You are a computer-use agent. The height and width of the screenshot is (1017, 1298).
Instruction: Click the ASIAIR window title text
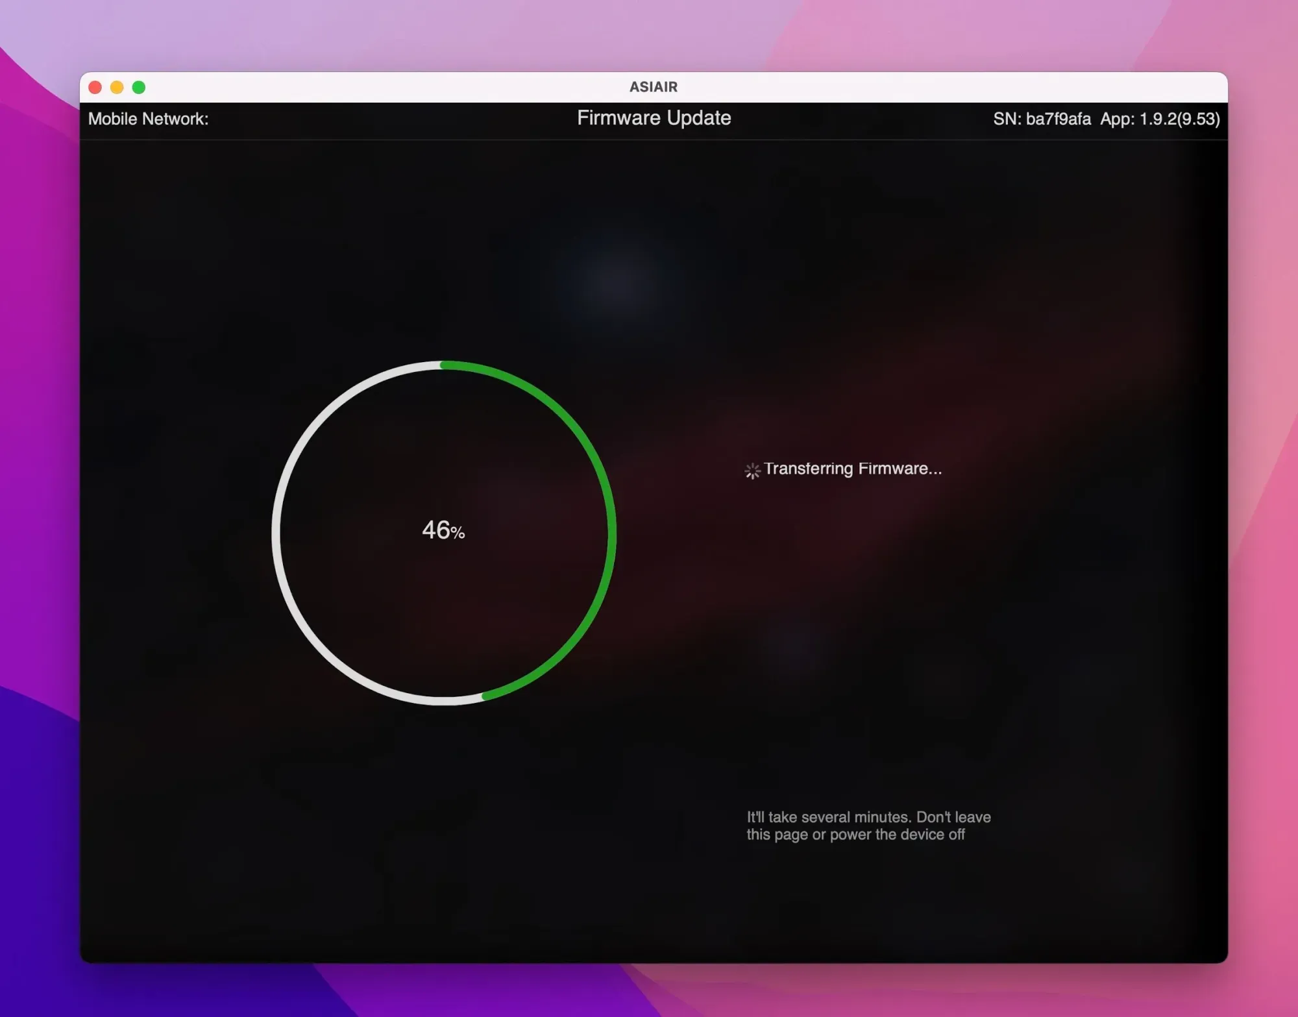(653, 87)
